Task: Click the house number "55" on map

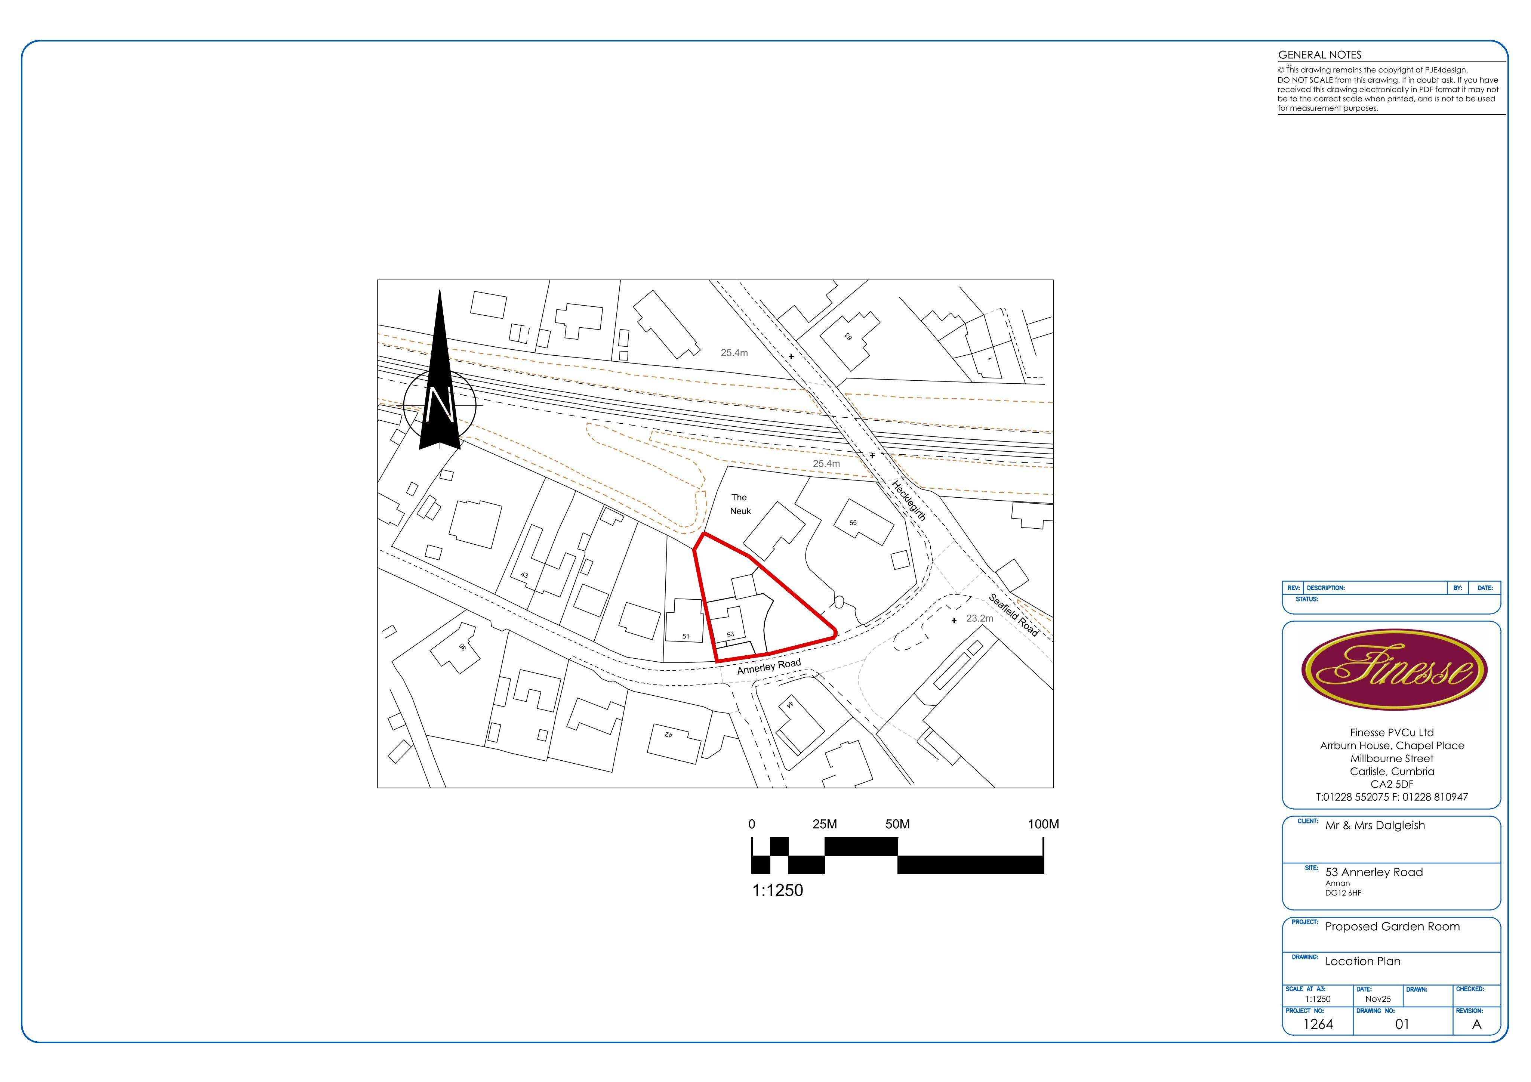Action: click(x=853, y=523)
